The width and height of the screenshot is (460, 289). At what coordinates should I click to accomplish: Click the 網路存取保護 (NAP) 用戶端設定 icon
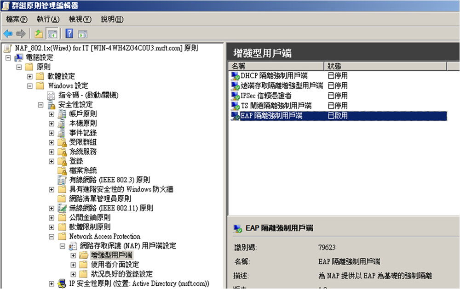73,246
